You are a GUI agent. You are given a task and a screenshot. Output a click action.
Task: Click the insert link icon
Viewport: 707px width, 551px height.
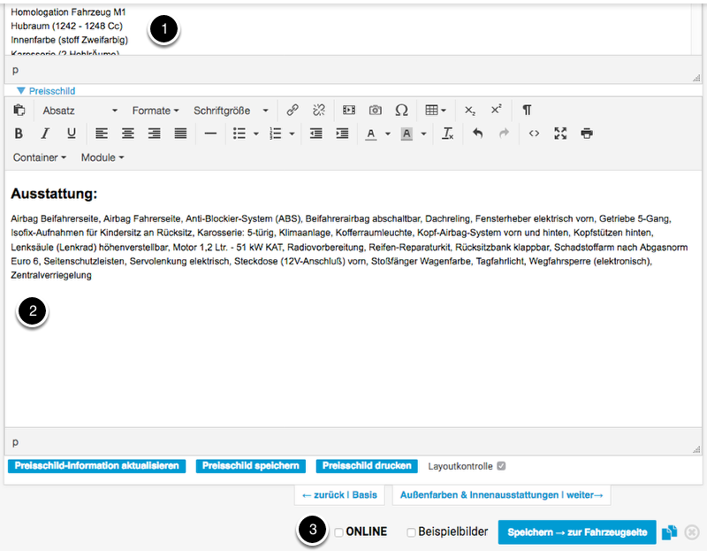tap(293, 111)
